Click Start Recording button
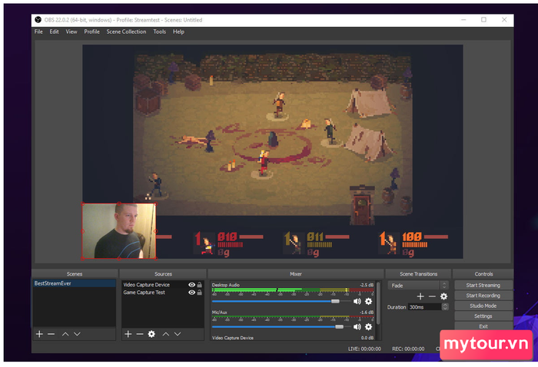 point(483,296)
